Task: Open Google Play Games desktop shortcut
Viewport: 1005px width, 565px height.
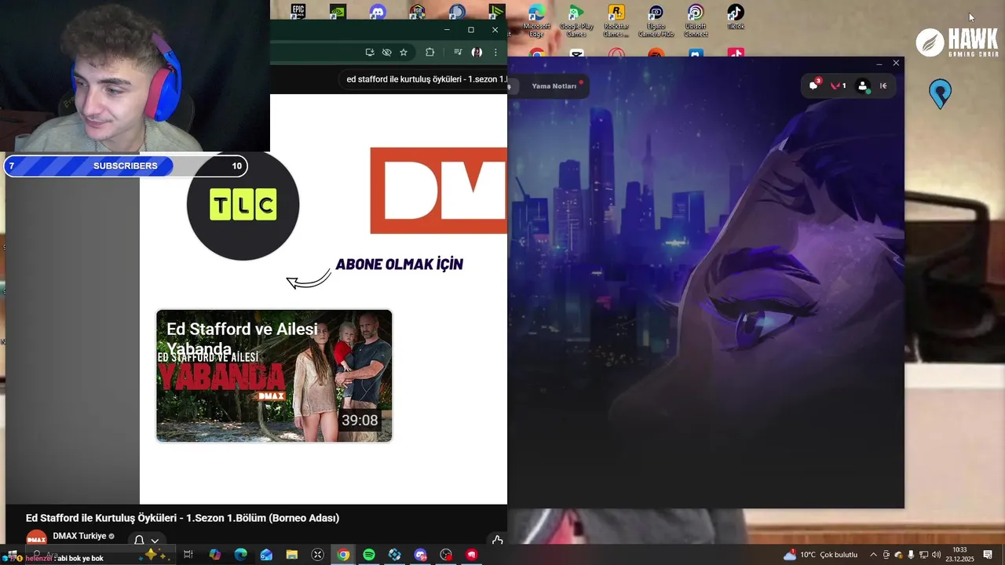Action: click(x=576, y=20)
